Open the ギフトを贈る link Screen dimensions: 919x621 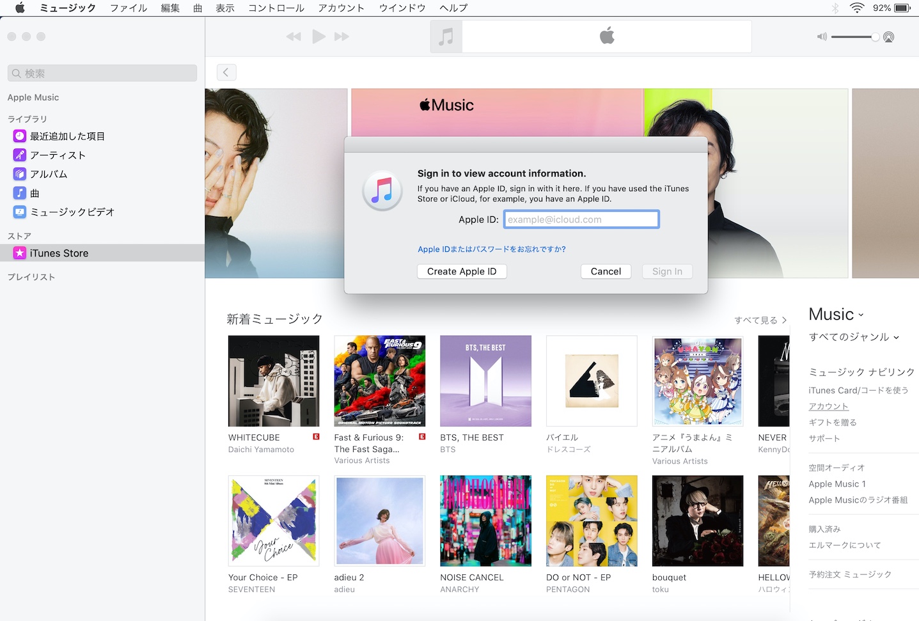833,422
